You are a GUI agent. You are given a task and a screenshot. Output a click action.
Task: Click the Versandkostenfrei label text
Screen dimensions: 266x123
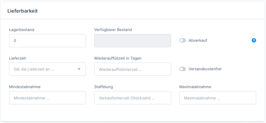coord(205,69)
